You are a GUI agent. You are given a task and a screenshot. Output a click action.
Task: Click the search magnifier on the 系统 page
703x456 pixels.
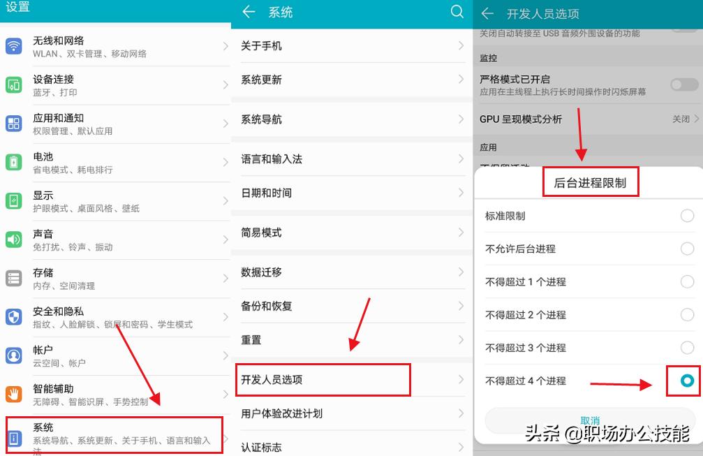(457, 12)
